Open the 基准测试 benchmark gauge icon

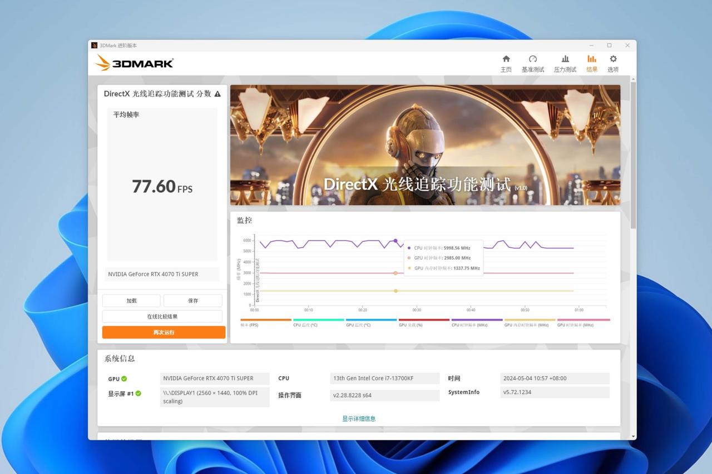tap(533, 59)
